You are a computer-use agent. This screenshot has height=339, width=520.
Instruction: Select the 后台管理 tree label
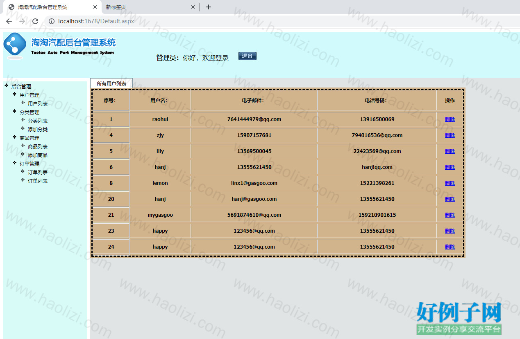21,87
